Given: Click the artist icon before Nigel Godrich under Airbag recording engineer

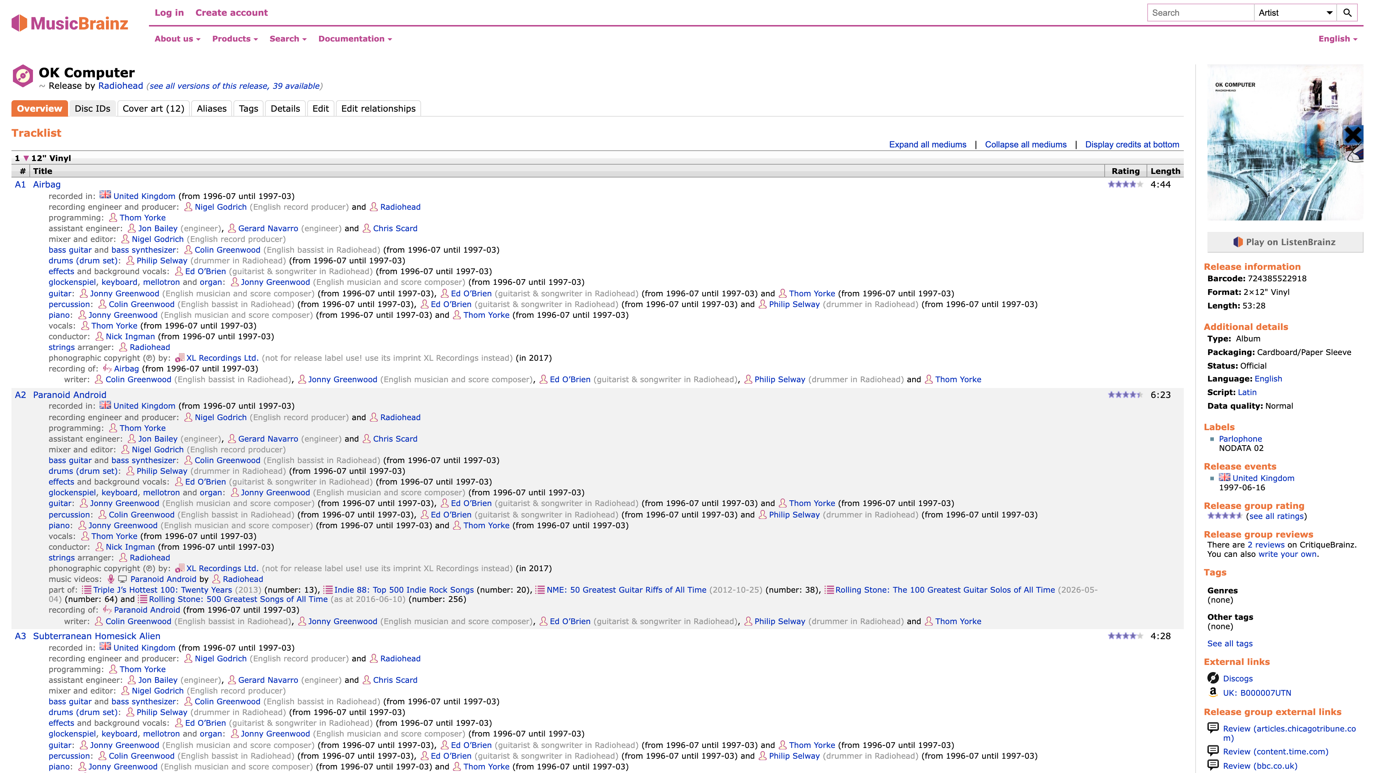Looking at the screenshot, I should [188, 207].
